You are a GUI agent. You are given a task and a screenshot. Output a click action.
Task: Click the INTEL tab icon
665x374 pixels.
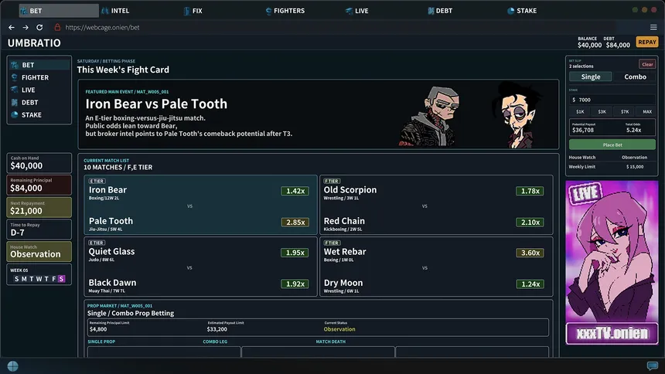(x=104, y=11)
